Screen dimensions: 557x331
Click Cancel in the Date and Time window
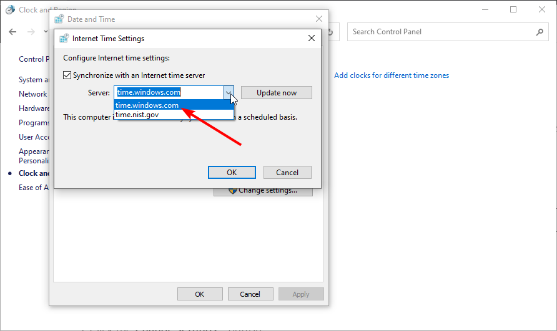pos(250,294)
